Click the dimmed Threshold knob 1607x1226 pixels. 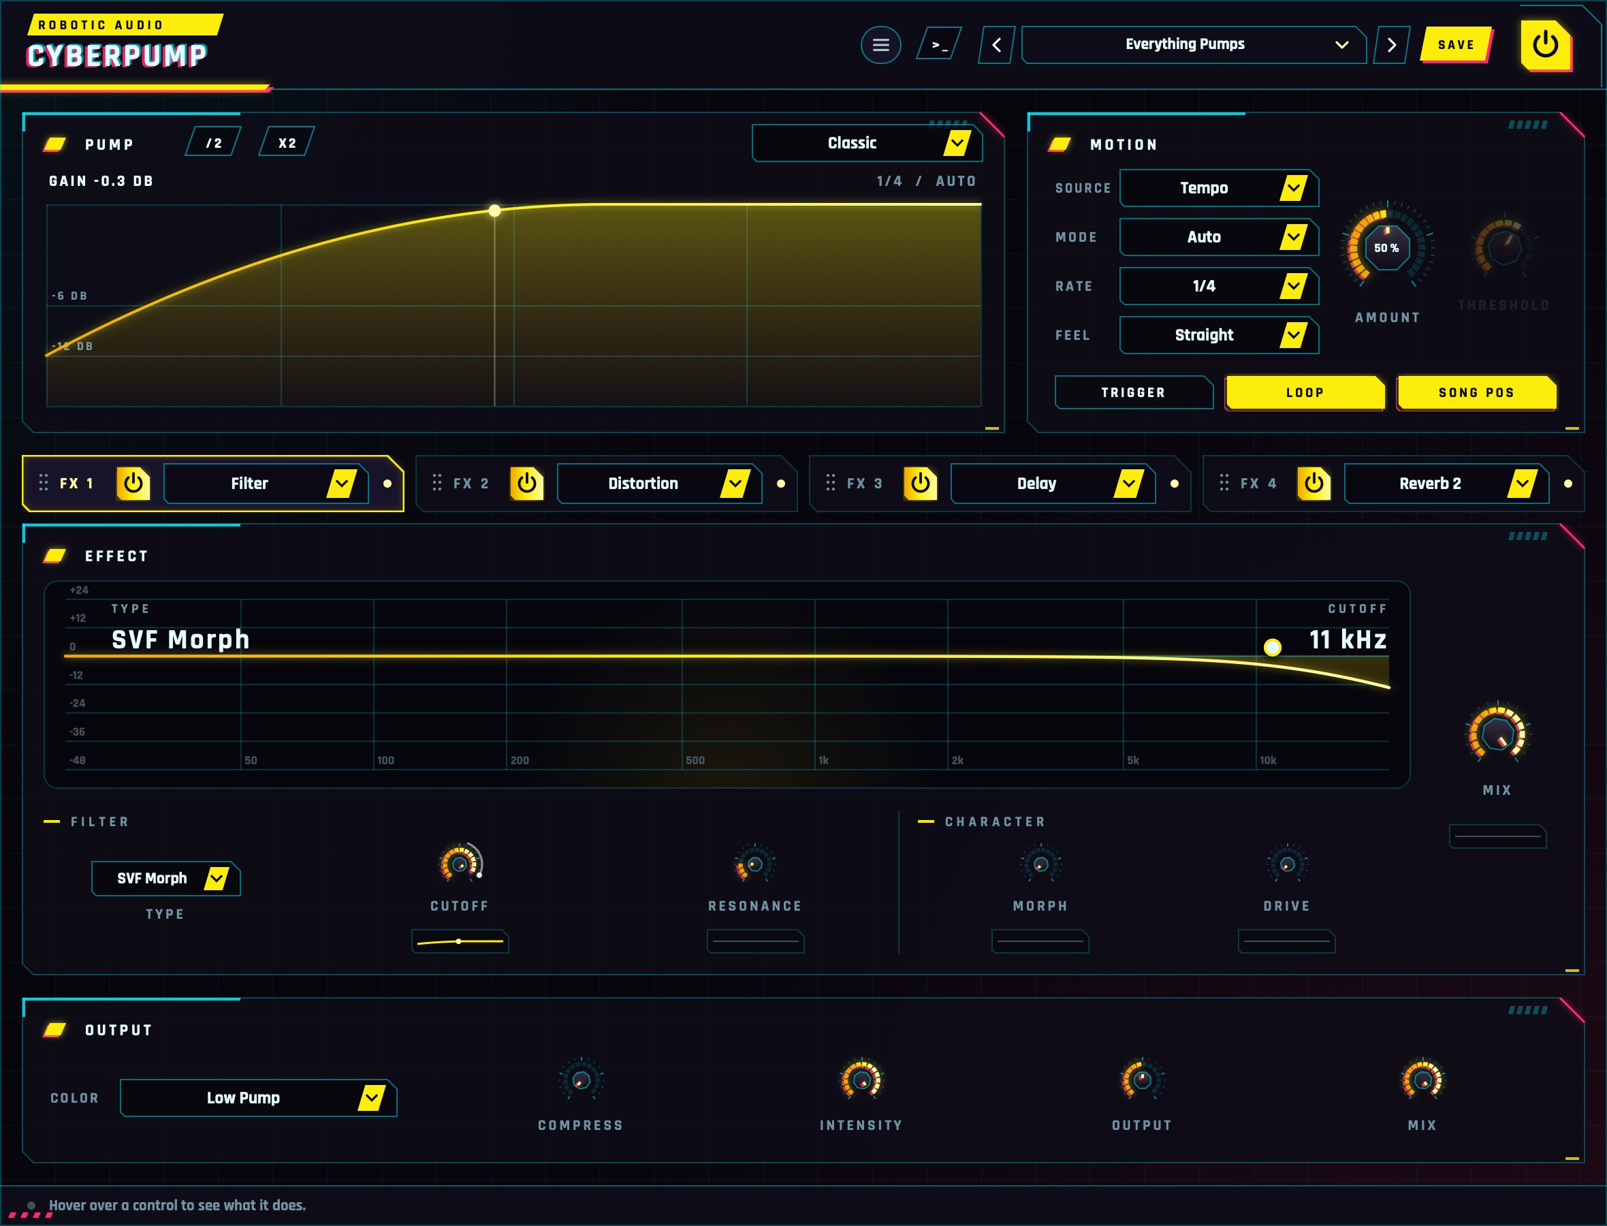tap(1504, 247)
